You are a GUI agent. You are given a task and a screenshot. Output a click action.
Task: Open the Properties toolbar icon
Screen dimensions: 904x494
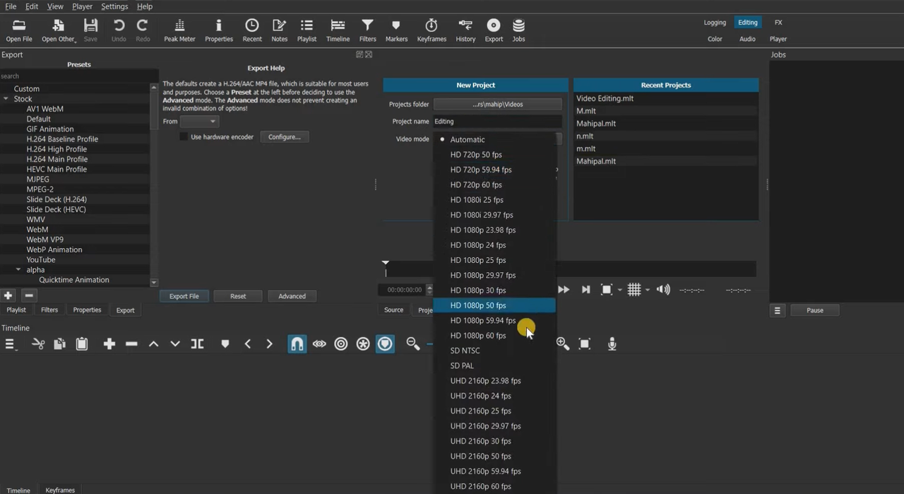218,30
